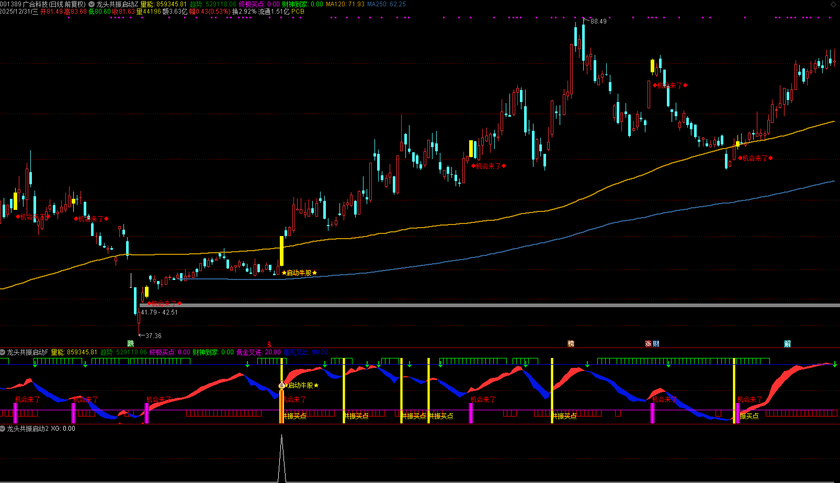Image resolution: width=840 pixels, height=483 pixels.
Task: Click the money bag icon beside 启动牛股
Action: click(282, 386)
